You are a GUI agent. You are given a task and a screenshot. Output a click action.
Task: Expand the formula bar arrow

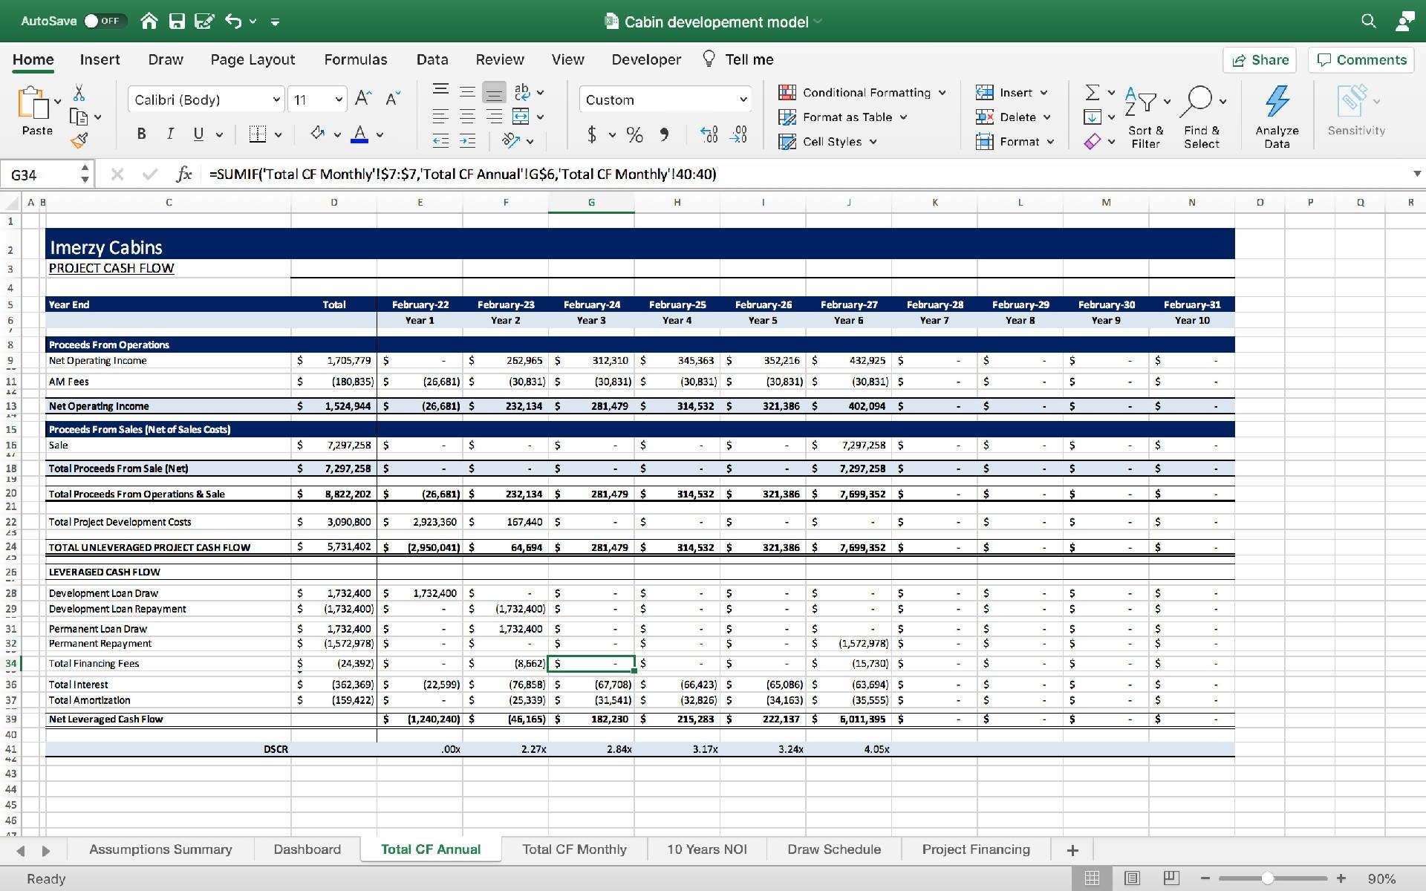pos(1416,174)
